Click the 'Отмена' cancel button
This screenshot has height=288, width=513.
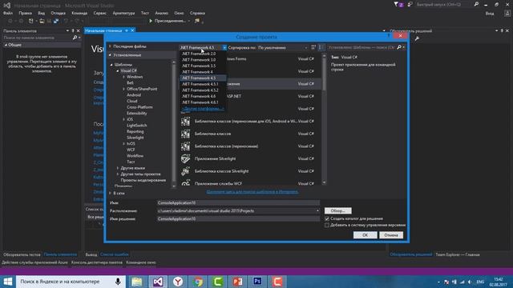tap(391, 235)
